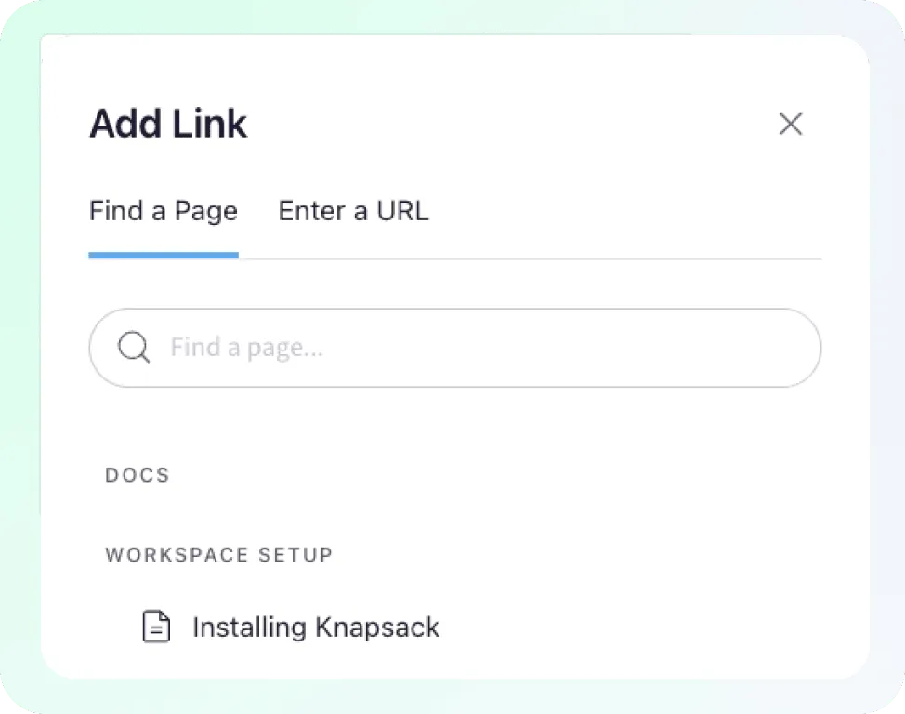Click the DOCS section heading
The image size is (905, 714).
138,475
